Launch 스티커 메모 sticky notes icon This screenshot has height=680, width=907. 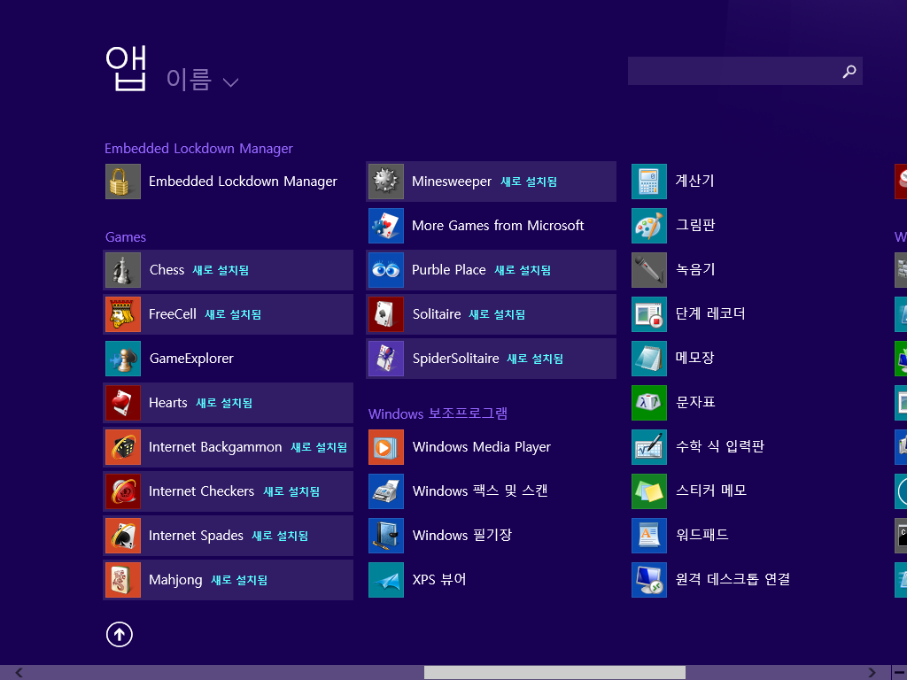point(649,491)
